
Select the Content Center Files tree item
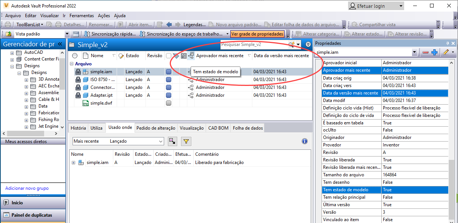point(42,59)
